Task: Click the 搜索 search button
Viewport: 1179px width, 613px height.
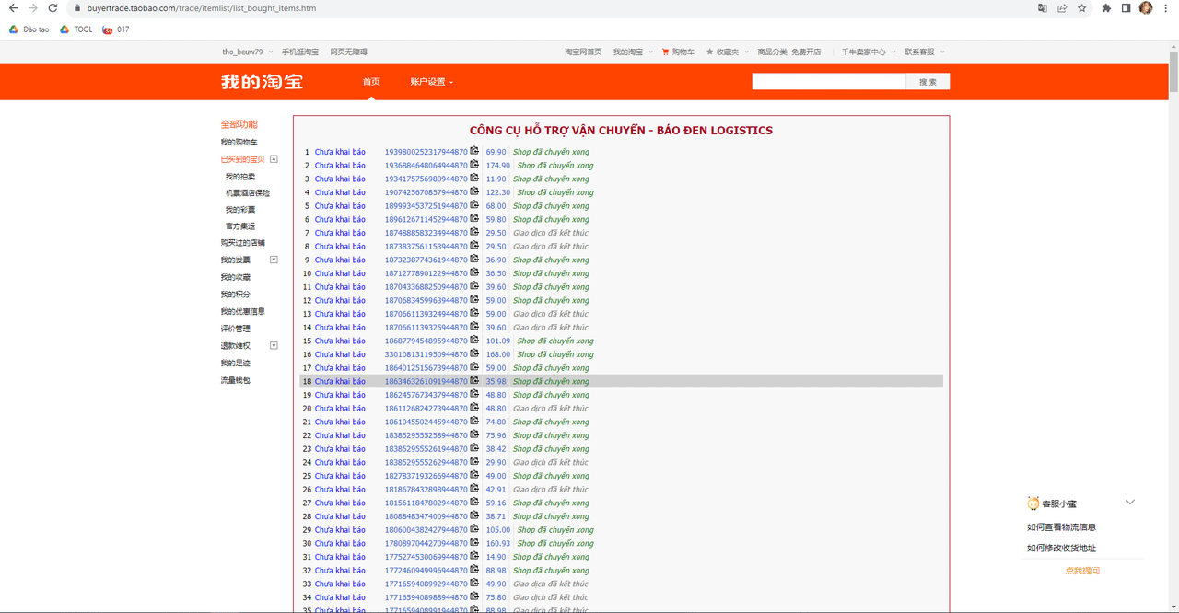Action: tap(928, 82)
